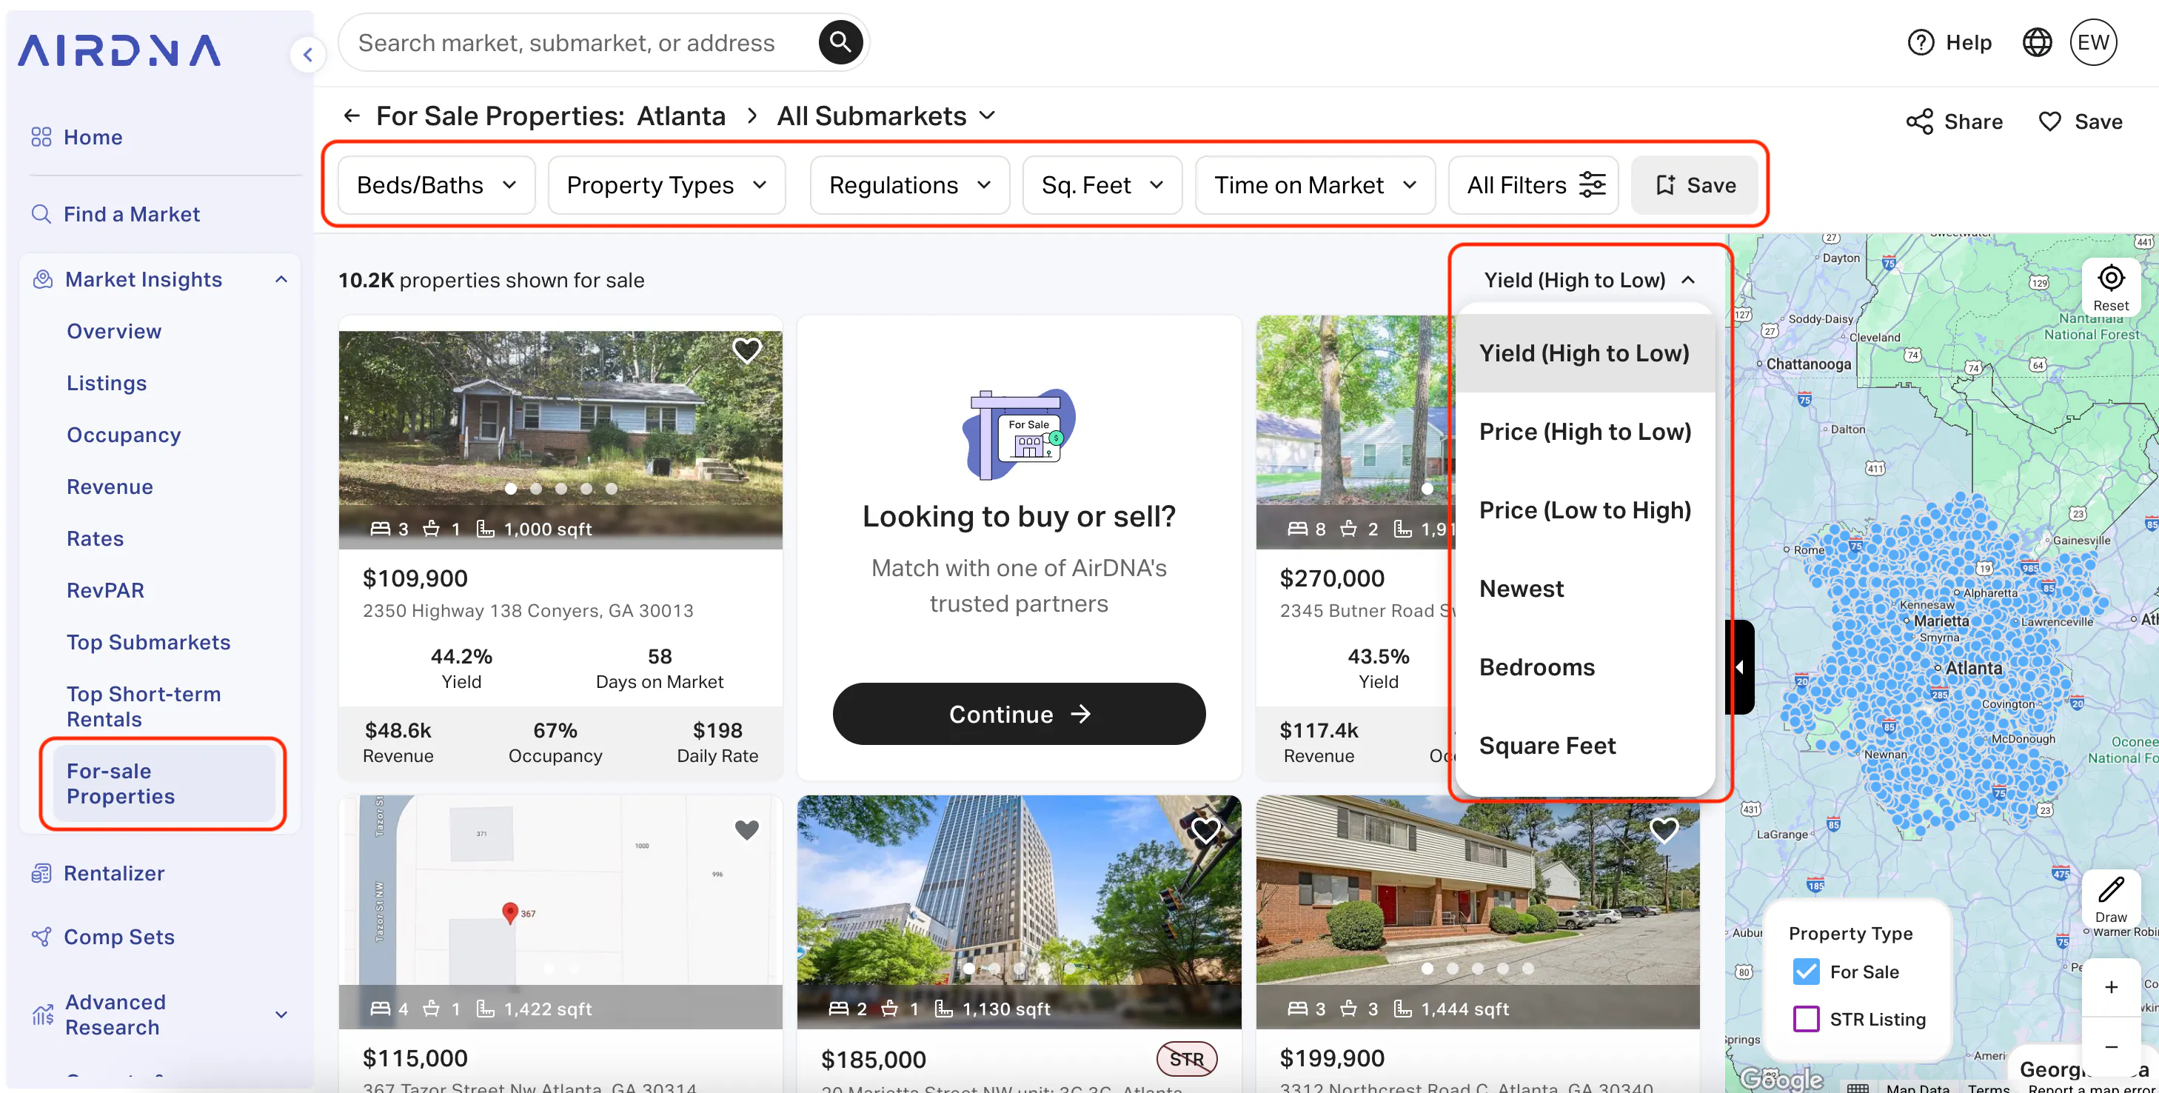Collapse the sidebar with the chevron button
Screen dimensions: 2159x1093
point(307,56)
